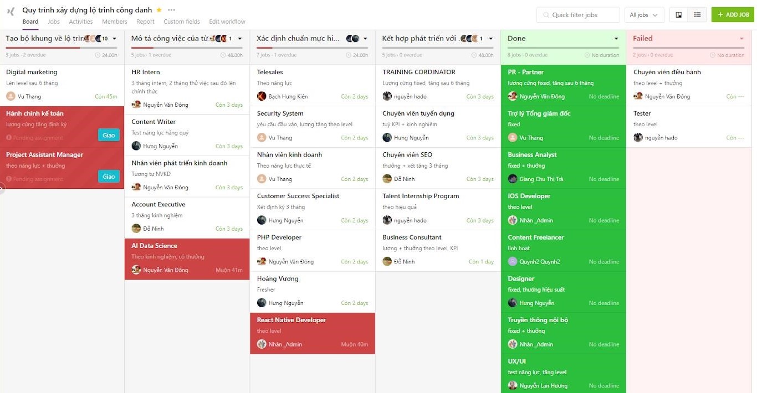Image resolution: width=757 pixels, height=393 pixels.
Task: Click Bạch Hưng Kiên avatar on Telesales card
Action: (x=262, y=96)
